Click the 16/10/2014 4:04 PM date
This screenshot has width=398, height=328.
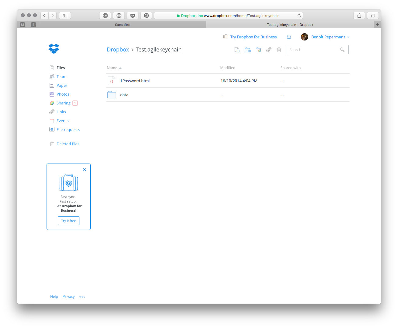239,81
